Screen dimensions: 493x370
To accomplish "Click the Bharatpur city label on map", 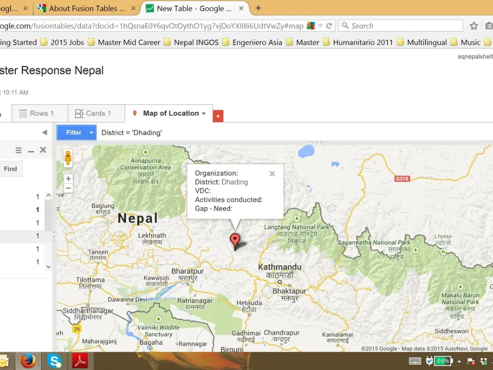I will pos(187,271).
